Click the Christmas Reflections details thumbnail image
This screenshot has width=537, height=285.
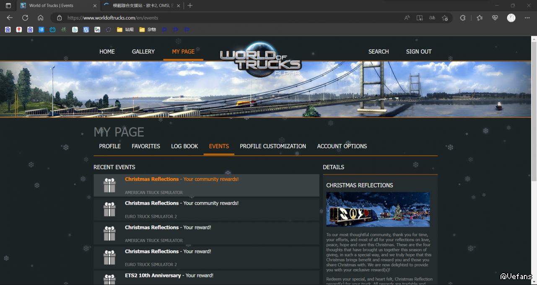pos(378,209)
